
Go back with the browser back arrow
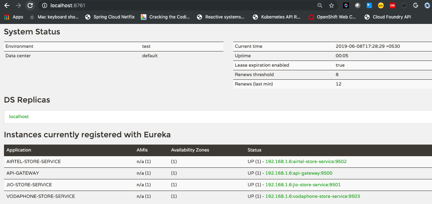[x=7, y=5]
